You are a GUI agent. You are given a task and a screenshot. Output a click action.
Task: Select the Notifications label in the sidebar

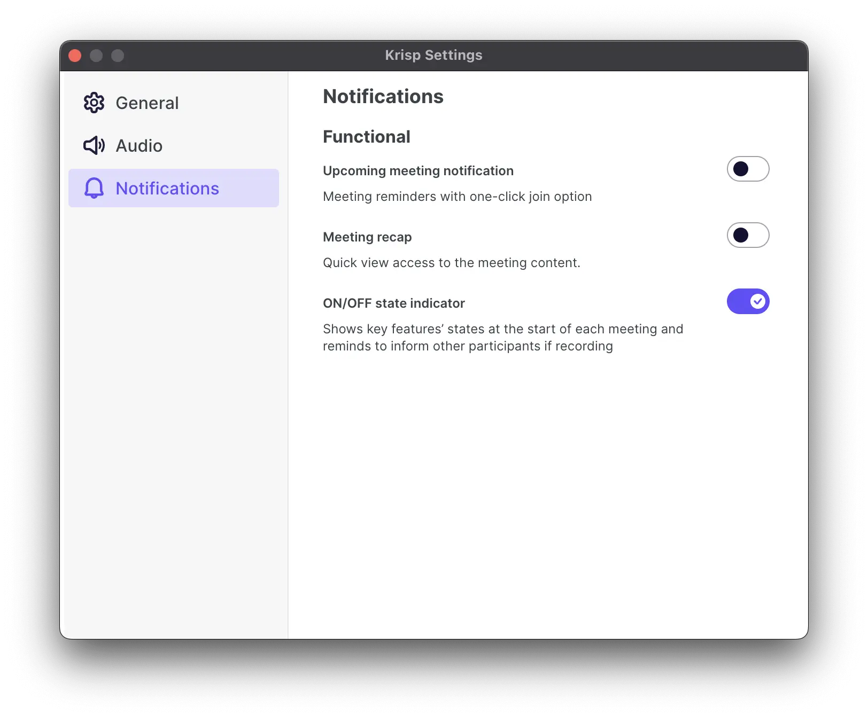(167, 188)
